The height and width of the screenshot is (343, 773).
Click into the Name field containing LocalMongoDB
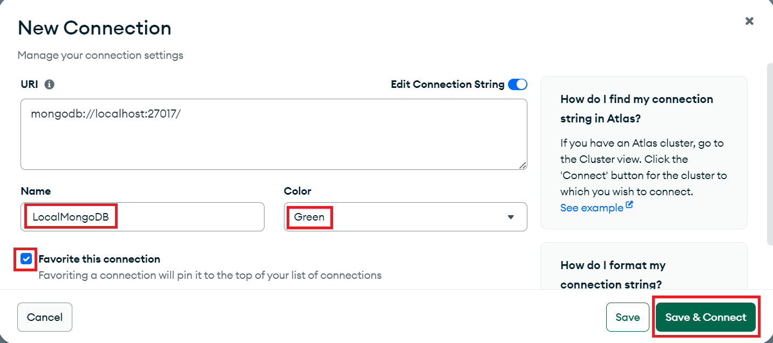pyautogui.click(x=143, y=217)
